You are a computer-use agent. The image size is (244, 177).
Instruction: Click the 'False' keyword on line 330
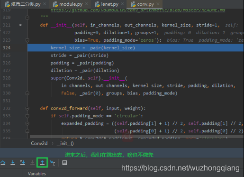coord(68,93)
